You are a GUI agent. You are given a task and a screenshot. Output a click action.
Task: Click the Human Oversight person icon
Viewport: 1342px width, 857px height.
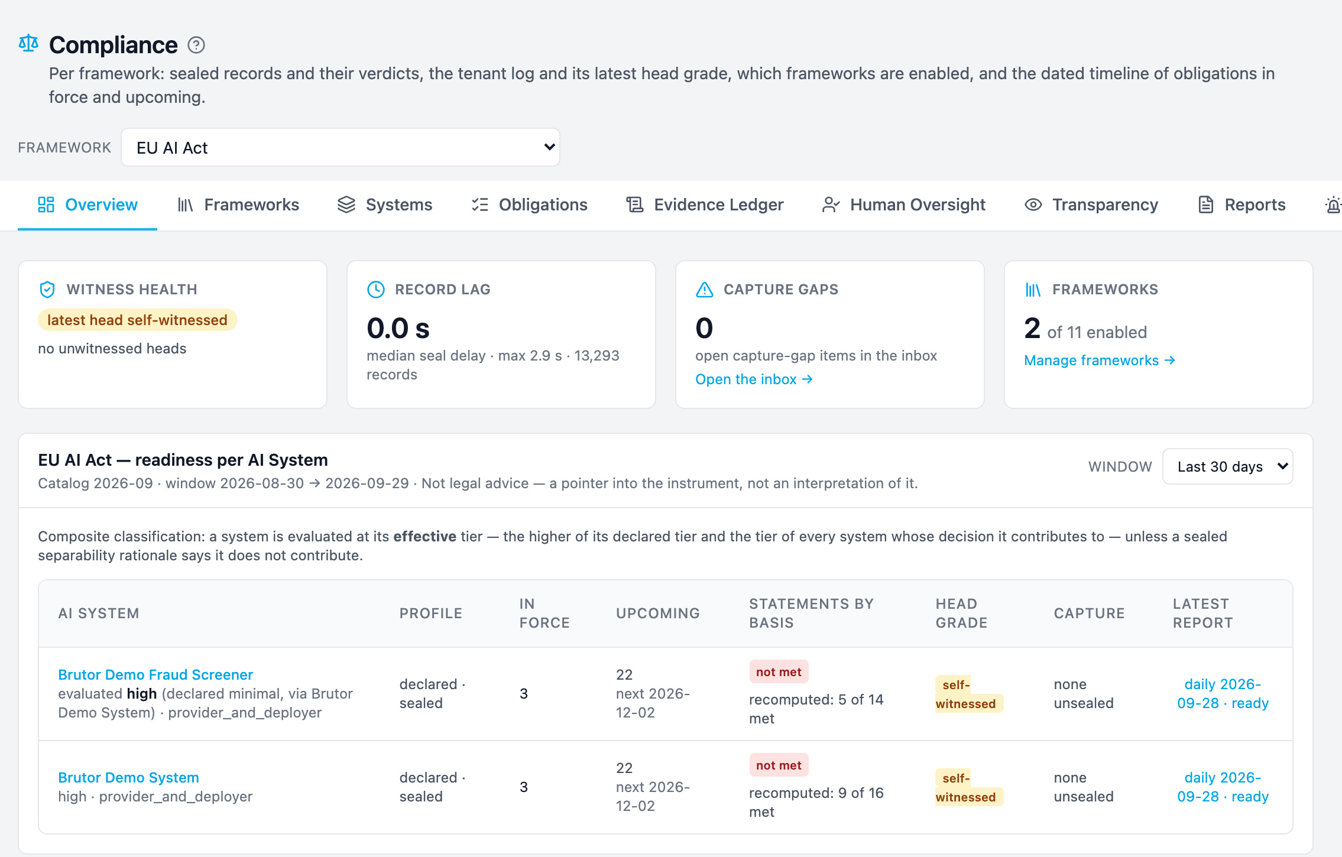[x=831, y=204]
